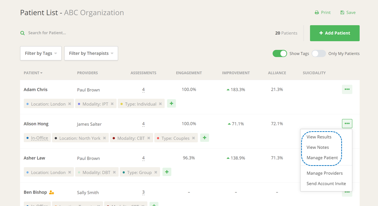Change sorting via the PATIENT column arrow
The width and height of the screenshot is (378, 206).
point(41,73)
